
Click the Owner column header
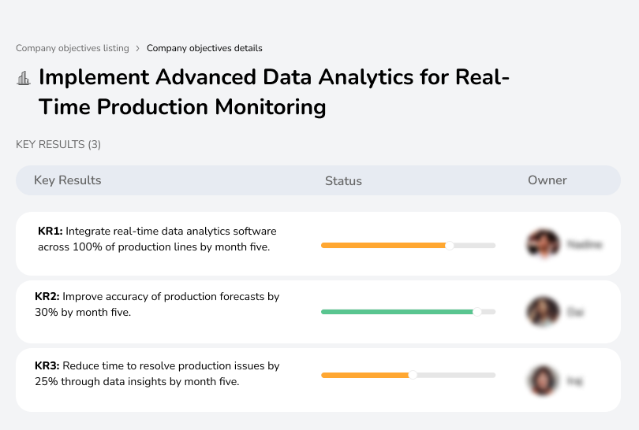[x=547, y=180]
